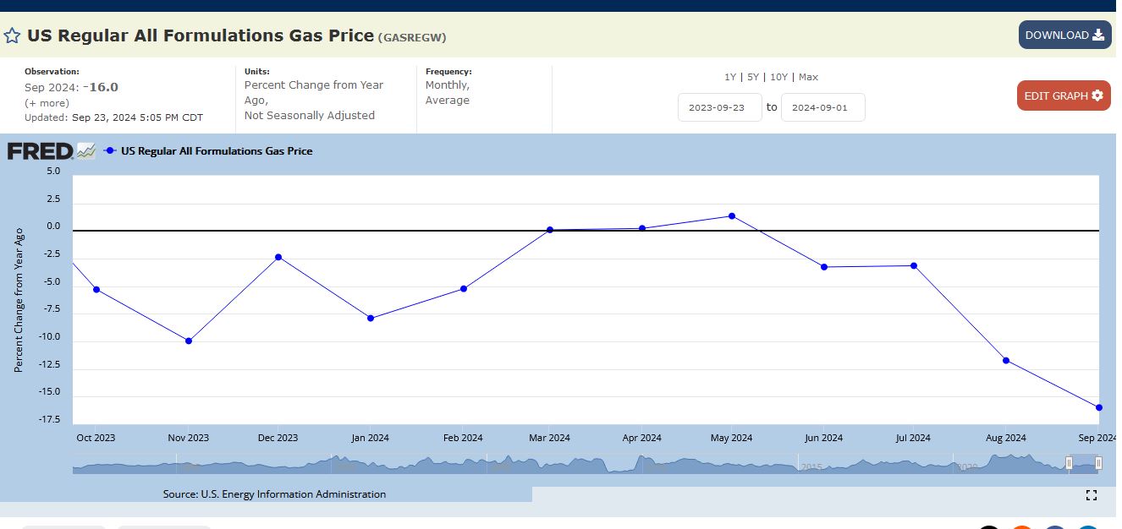Select the 1Y date range

(729, 77)
